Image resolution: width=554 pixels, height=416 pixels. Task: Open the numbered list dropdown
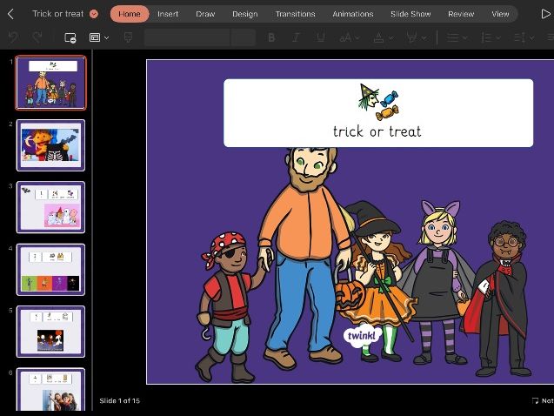pos(491,37)
